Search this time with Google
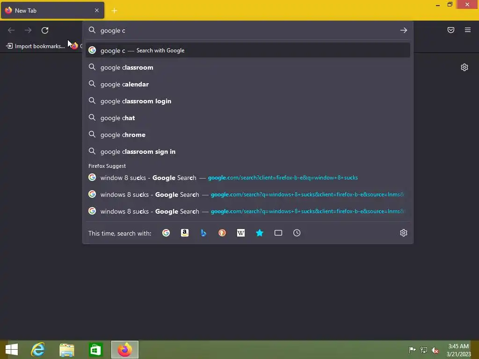Image resolution: width=479 pixels, height=359 pixels. point(166,233)
